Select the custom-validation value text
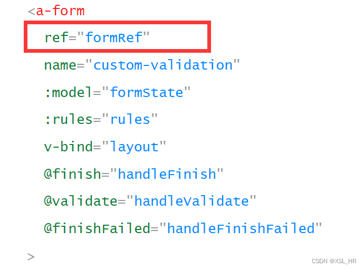 click(163, 65)
